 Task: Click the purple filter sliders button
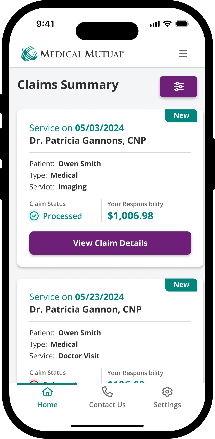[x=178, y=87]
